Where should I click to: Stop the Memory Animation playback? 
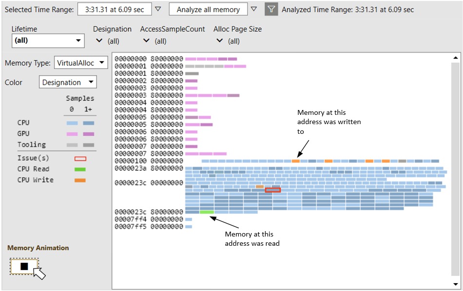(24, 266)
